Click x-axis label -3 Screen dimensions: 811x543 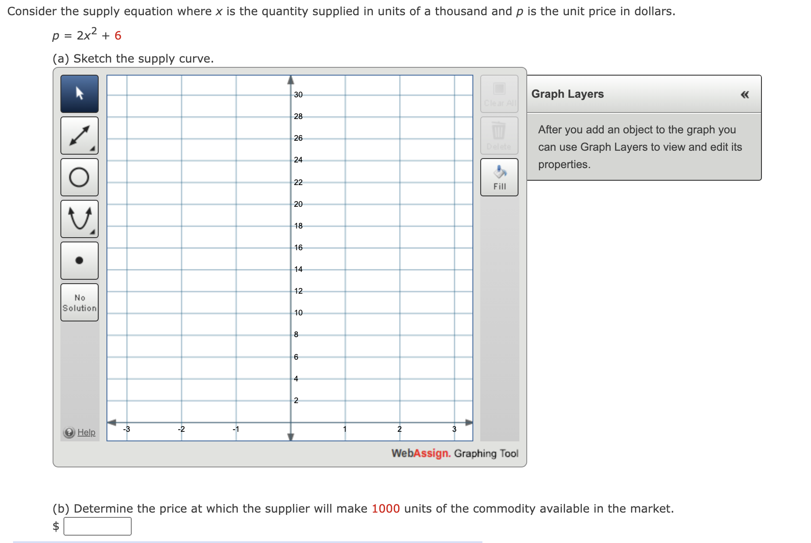pos(126,429)
